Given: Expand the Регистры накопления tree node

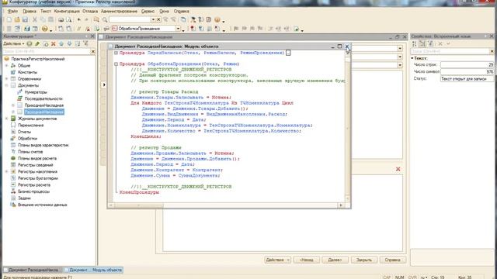Looking at the screenshot, I should 6,171.
